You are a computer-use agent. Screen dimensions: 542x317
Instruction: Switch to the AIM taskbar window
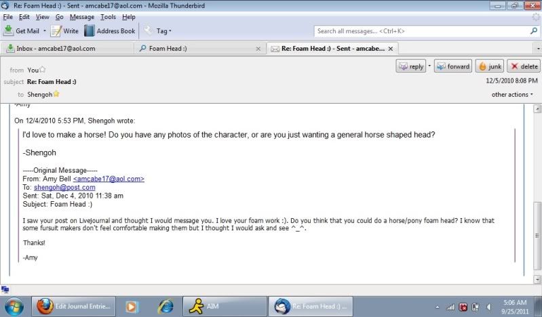225,306
